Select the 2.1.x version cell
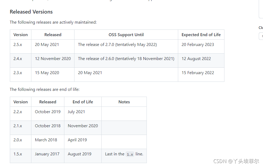 pyautogui.click(x=21, y=128)
